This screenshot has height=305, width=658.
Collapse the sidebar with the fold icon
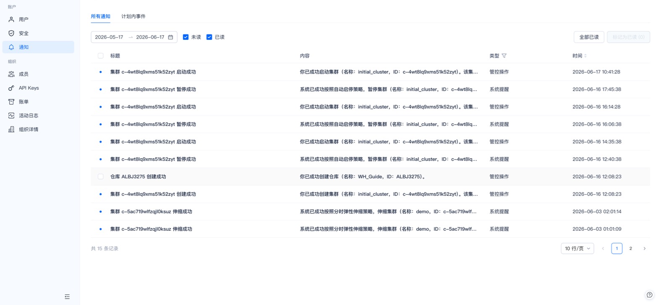click(67, 297)
